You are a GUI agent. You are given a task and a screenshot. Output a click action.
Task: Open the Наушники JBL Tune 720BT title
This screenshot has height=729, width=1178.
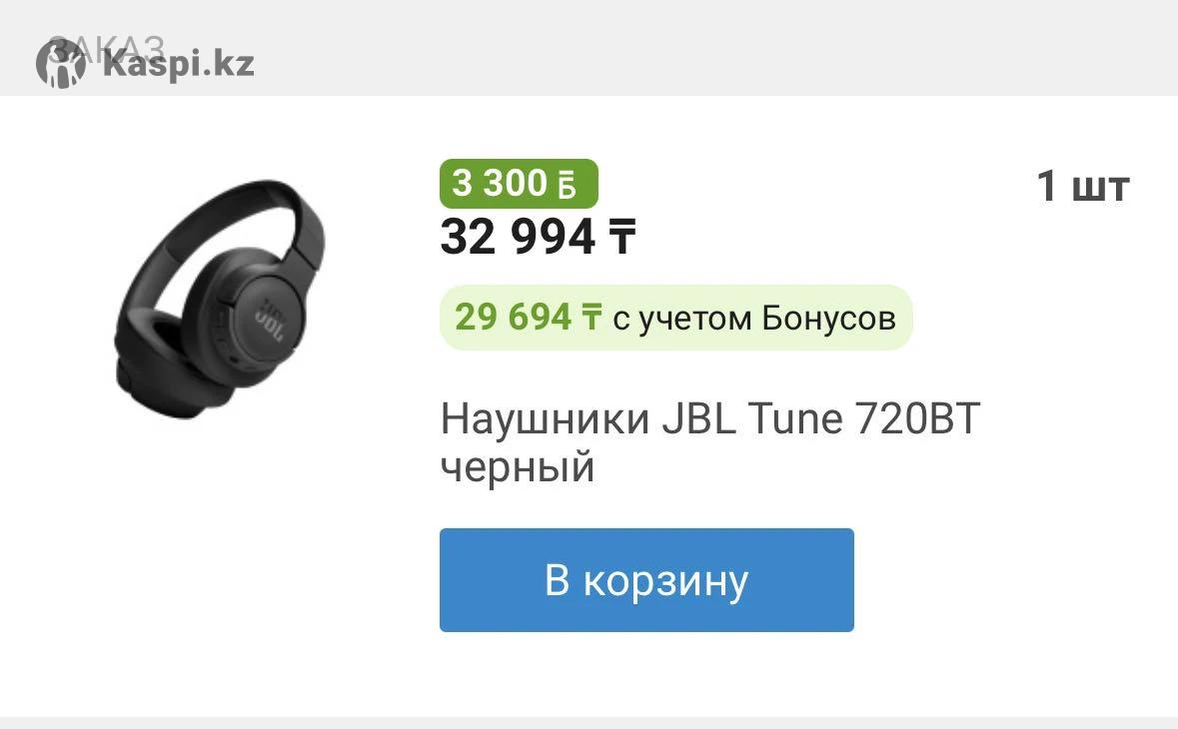710,442
